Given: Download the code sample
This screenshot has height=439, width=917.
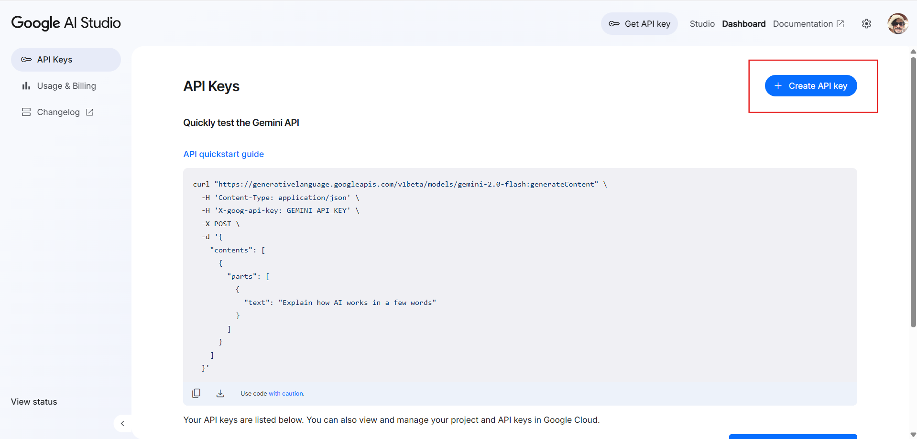Looking at the screenshot, I should 220,393.
